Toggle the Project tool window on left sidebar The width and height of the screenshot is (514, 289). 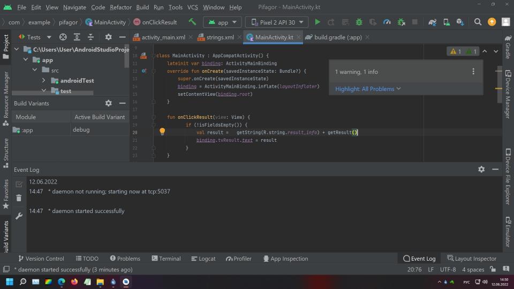click(6, 45)
